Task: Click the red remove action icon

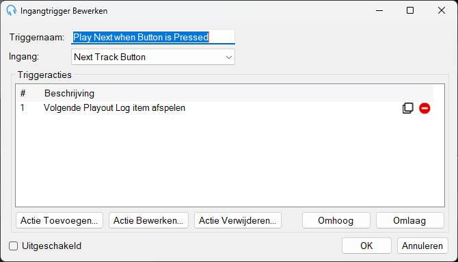Action: pyautogui.click(x=425, y=108)
